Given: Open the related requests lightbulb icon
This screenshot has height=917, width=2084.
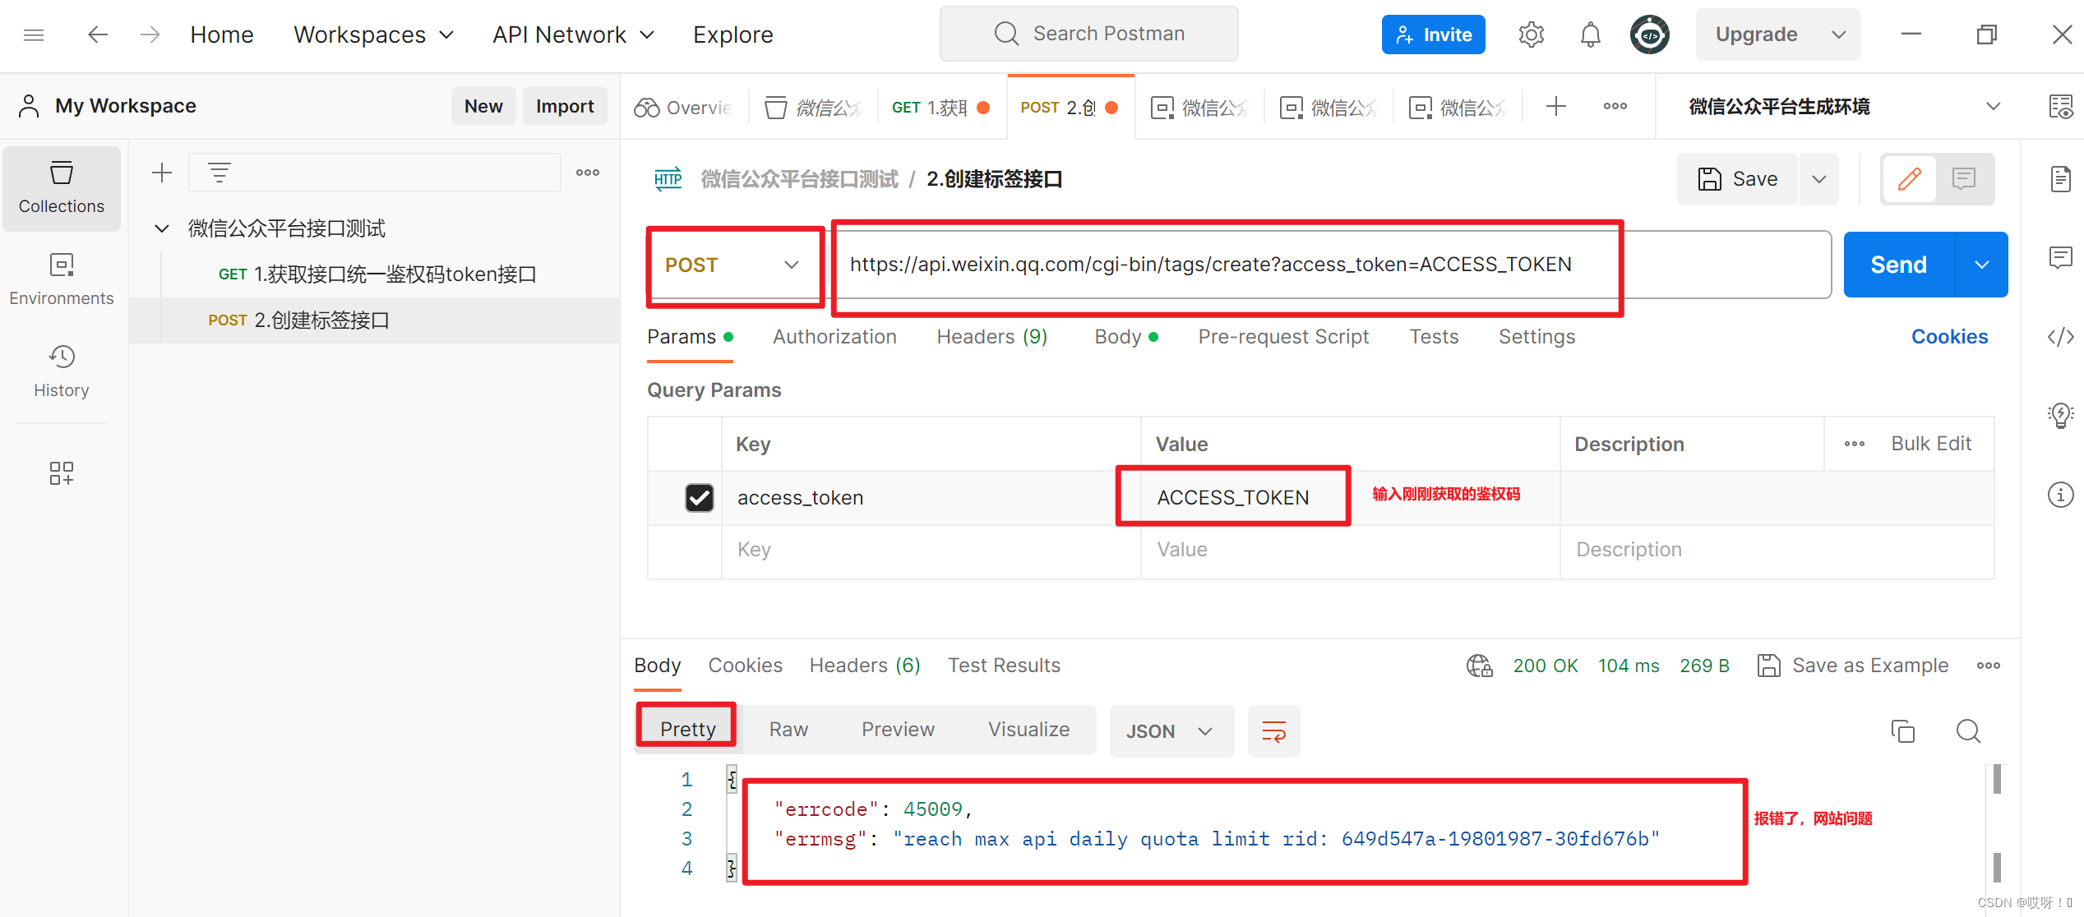Looking at the screenshot, I should [2061, 415].
